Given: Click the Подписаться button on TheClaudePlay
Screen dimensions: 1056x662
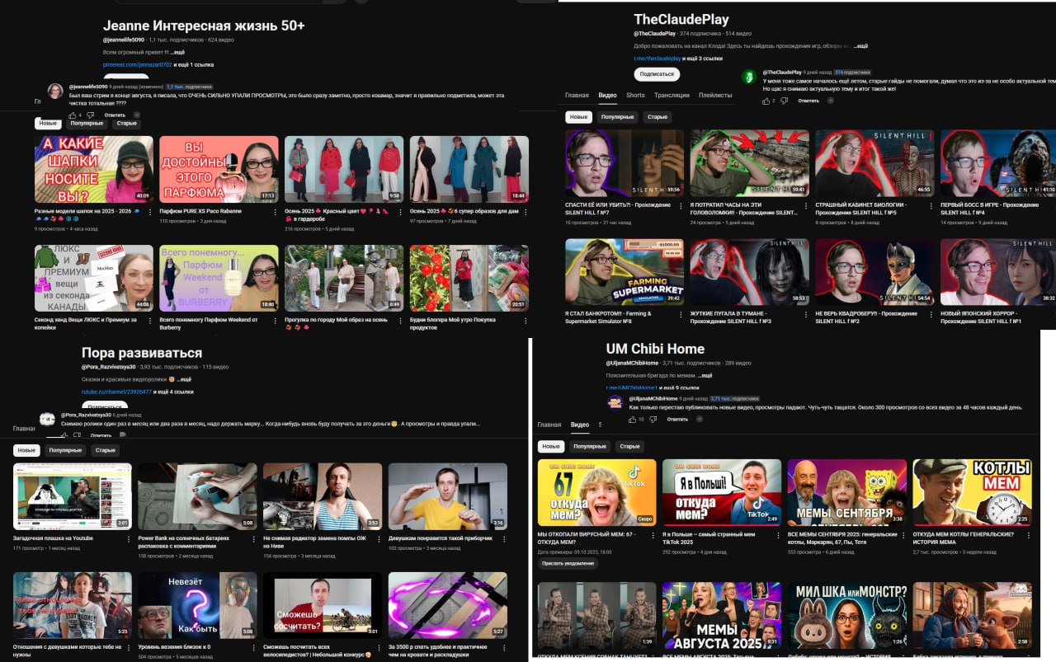Looking at the screenshot, I should pos(657,74).
